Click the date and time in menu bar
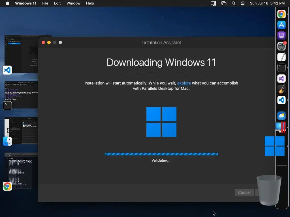Viewport: 290px width, 217px height. pos(267,3)
